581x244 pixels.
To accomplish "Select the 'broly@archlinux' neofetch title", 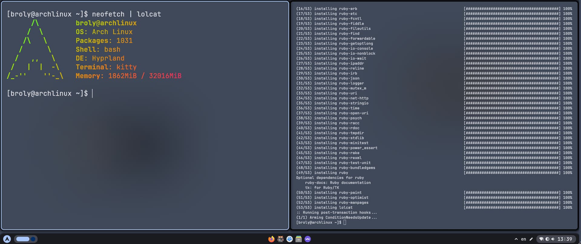I will (106, 23).
